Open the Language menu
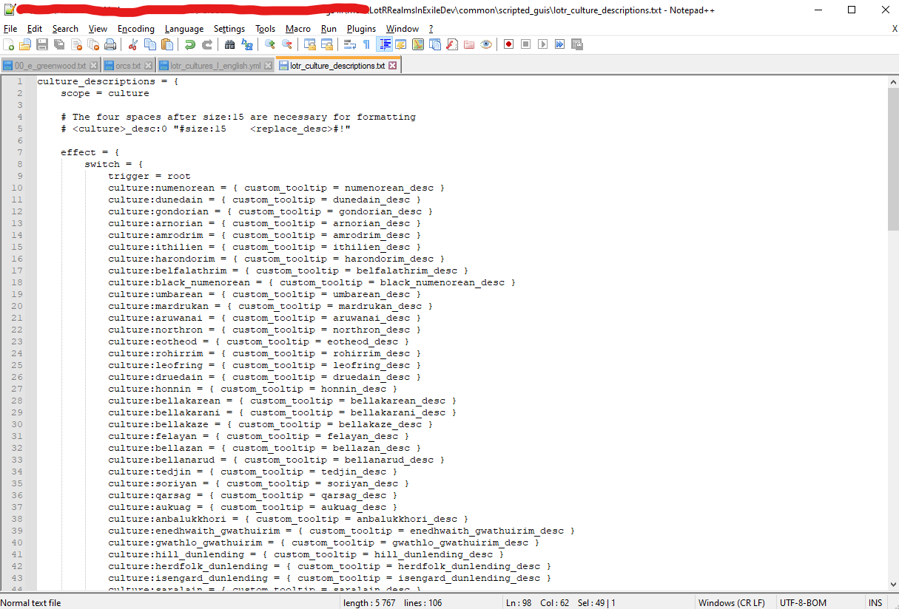 point(184,29)
